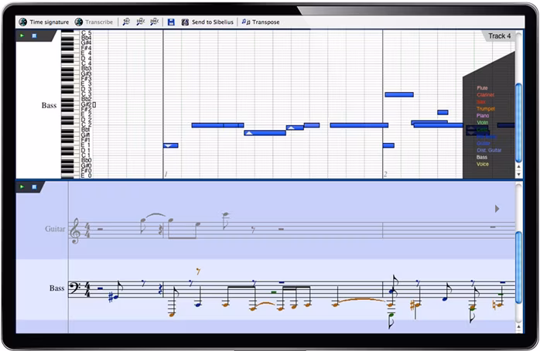Click the piano roll scroll down arrow

coord(518,174)
